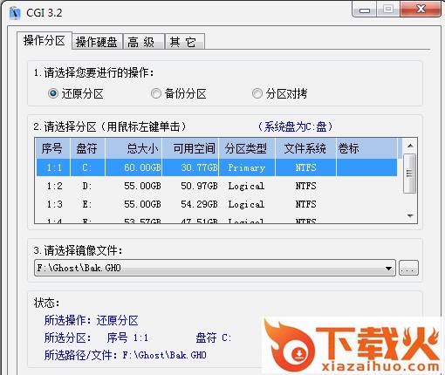Select the 还原分区 radio button

click(x=53, y=93)
